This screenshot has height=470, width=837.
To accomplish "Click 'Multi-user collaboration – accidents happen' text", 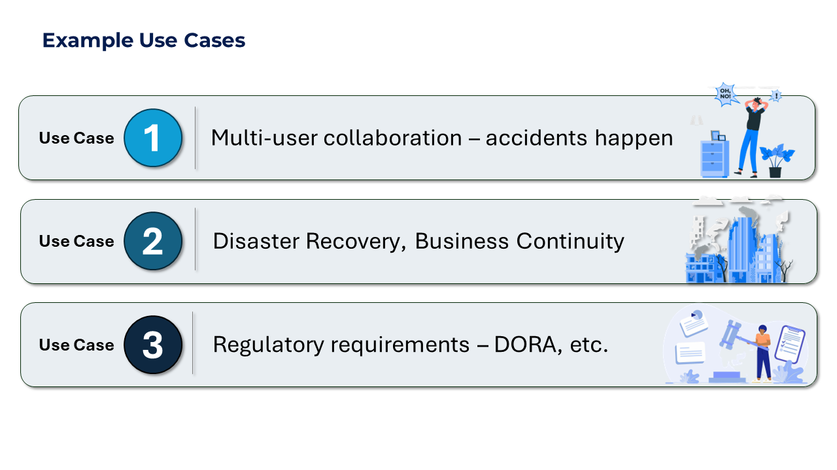I will click(x=441, y=138).
